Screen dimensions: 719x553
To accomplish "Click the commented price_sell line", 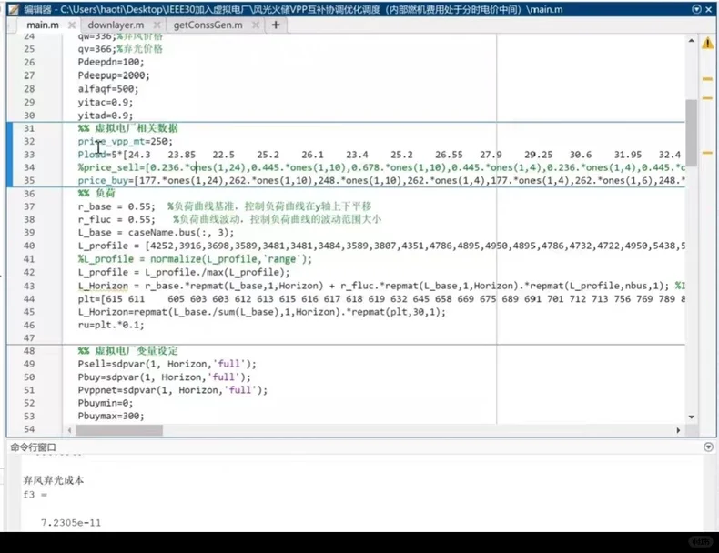I will (x=381, y=167).
